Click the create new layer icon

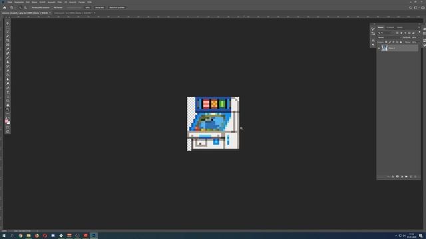point(411,177)
